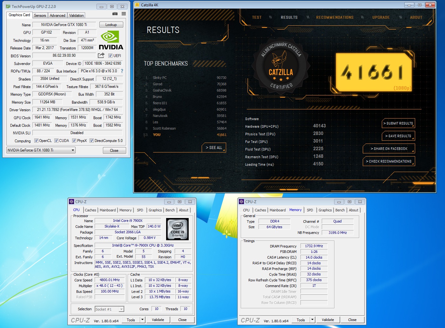This screenshot has height=328, width=445.
Task: Open RECOMMENDATIONS in the Catzilla menu
Action: (335, 17)
